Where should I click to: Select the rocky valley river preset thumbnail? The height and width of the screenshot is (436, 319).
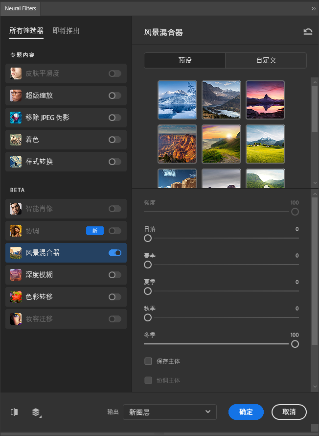(221, 100)
